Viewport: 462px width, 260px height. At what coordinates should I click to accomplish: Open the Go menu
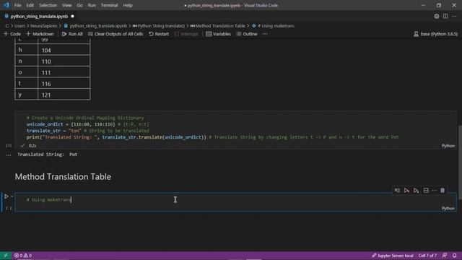click(79, 5)
